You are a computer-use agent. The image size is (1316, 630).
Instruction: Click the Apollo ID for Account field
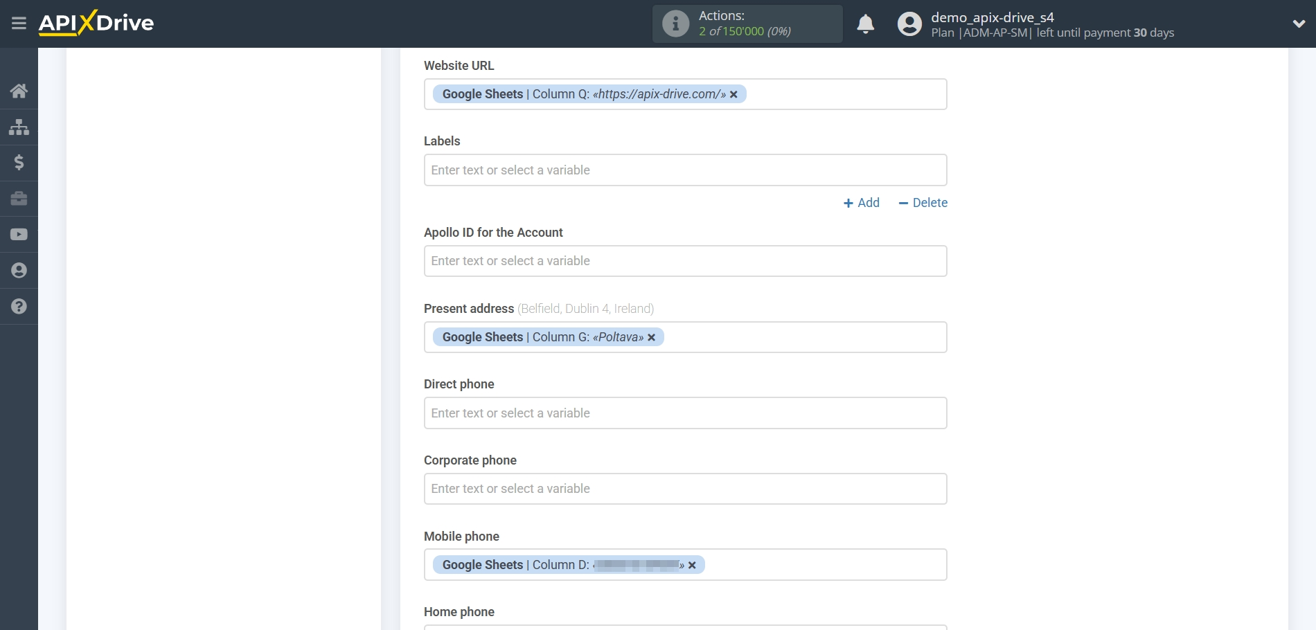click(685, 261)
